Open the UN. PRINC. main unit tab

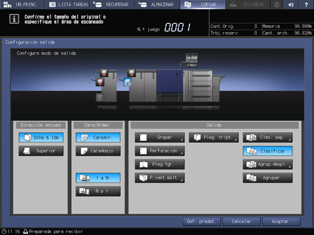(22, 4)
